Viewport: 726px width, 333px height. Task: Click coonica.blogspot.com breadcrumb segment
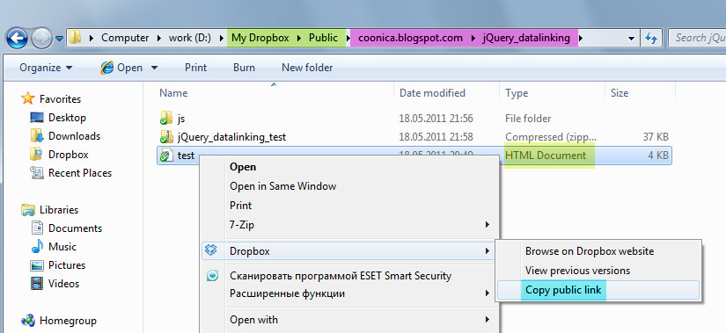click(x=410, y=38)
